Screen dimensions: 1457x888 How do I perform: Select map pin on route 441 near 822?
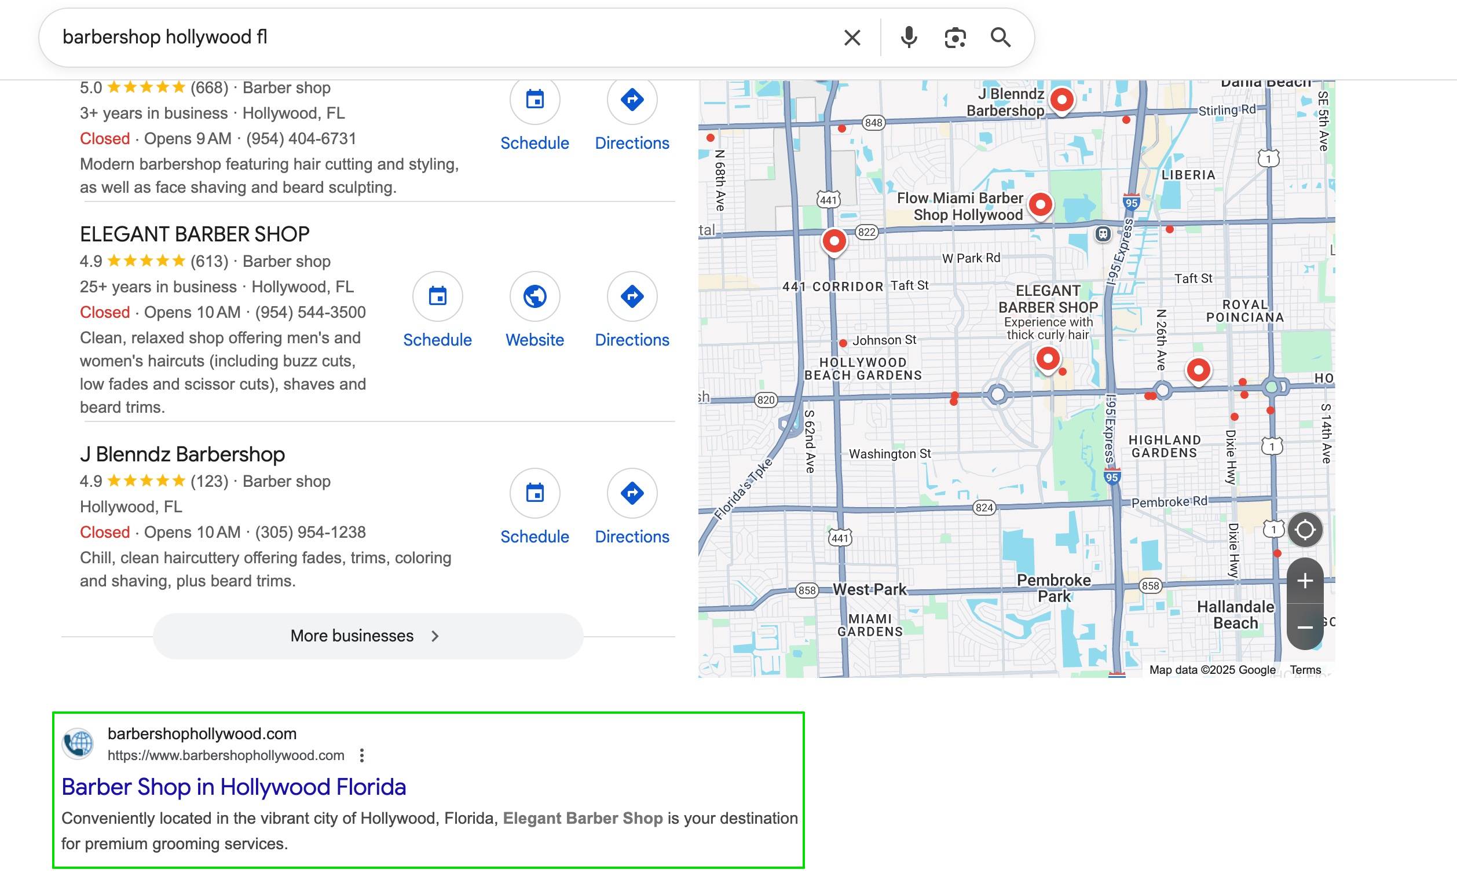click(834, 241)
